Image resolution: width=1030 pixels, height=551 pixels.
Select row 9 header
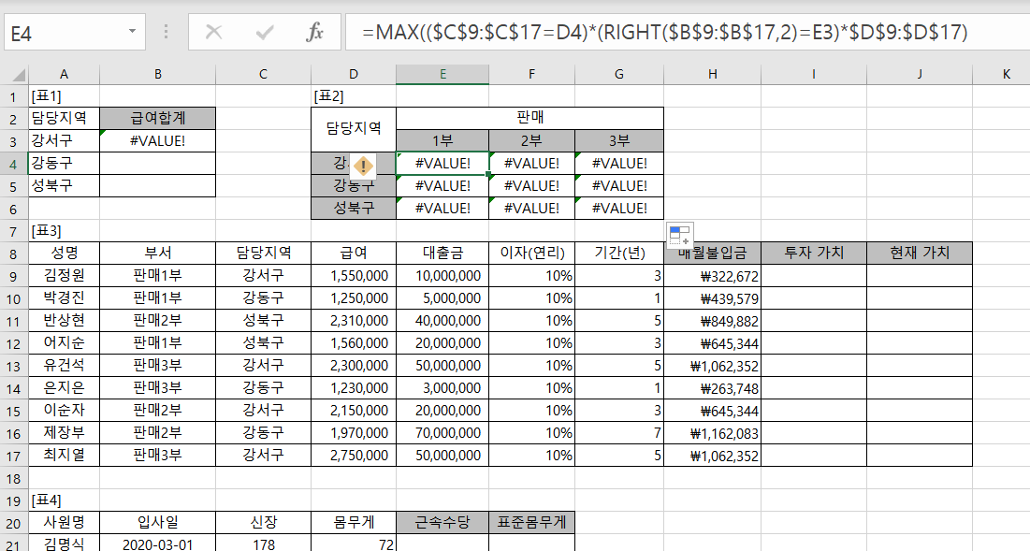coord(13,276)
